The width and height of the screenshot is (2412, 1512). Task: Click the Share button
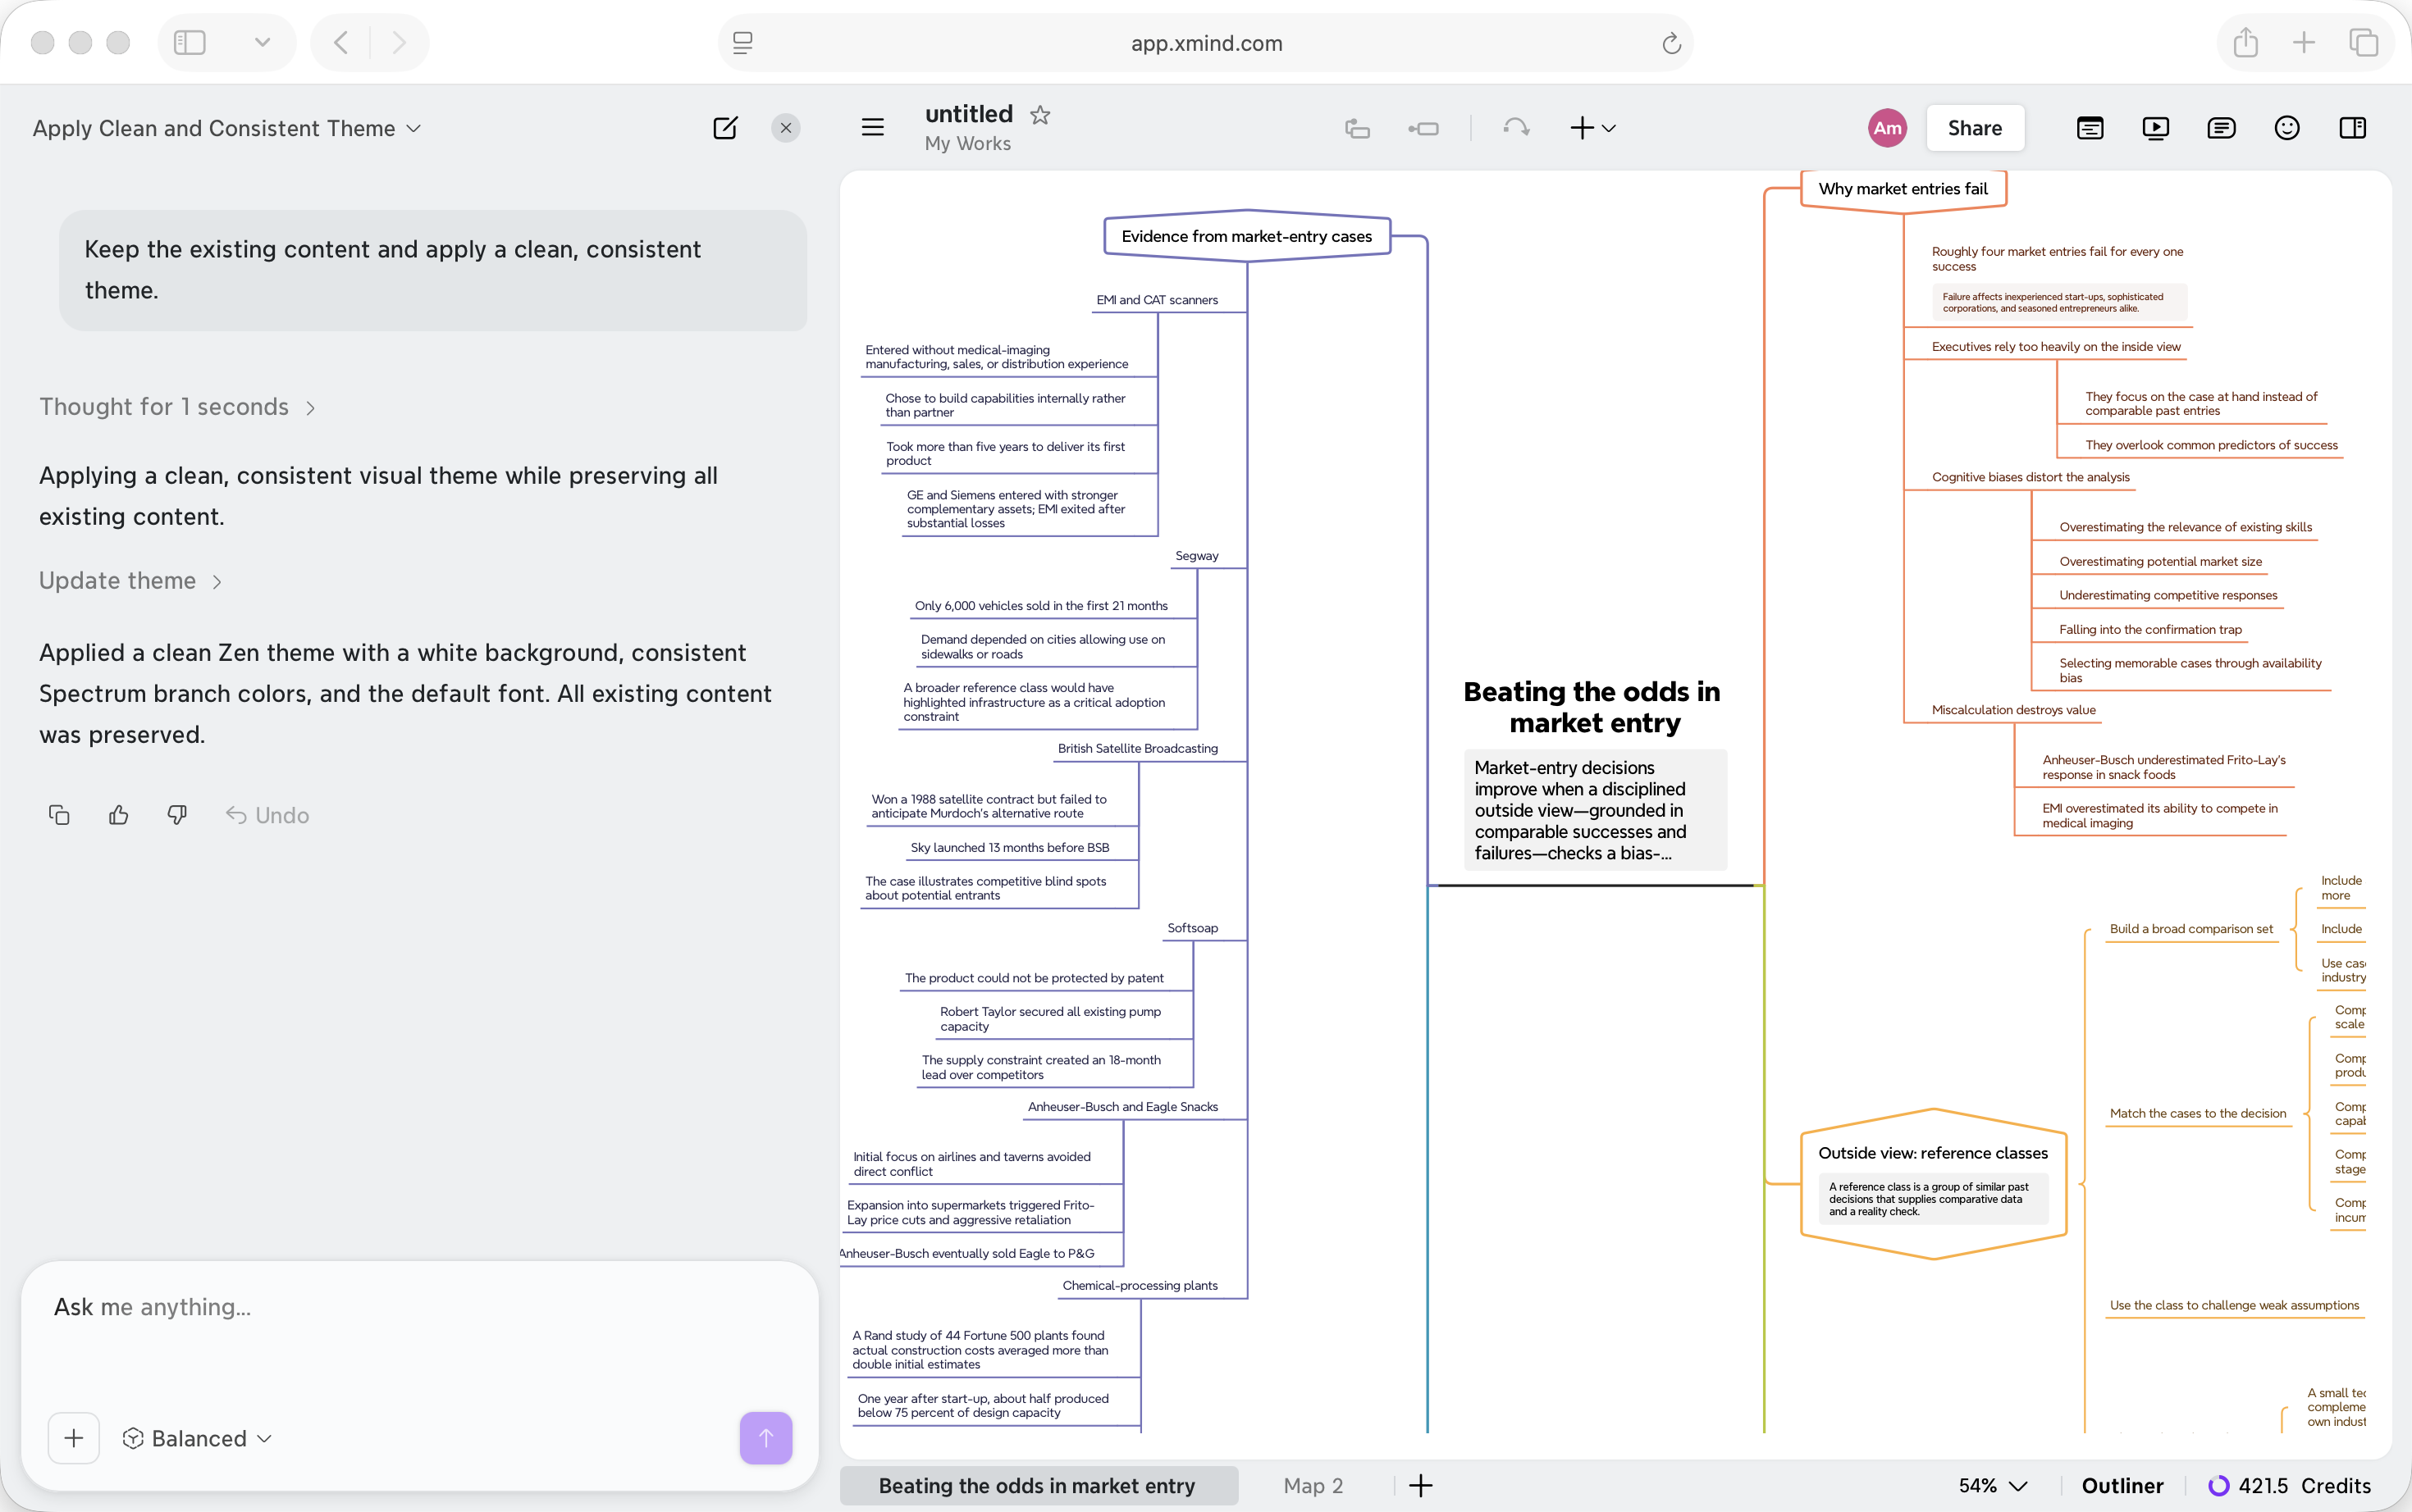(1975, 128)
